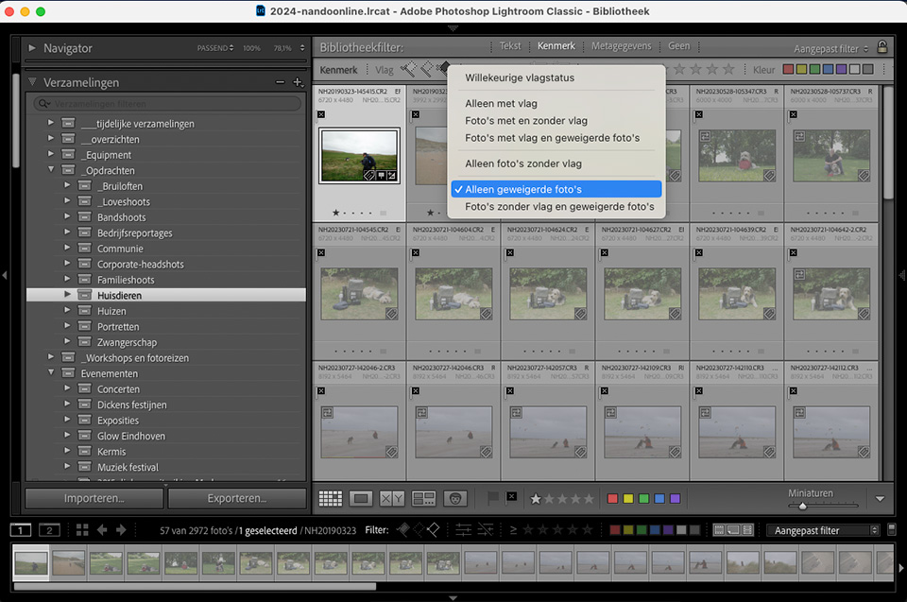Hide the left panel with edge arrow

(x=5, y=276)
